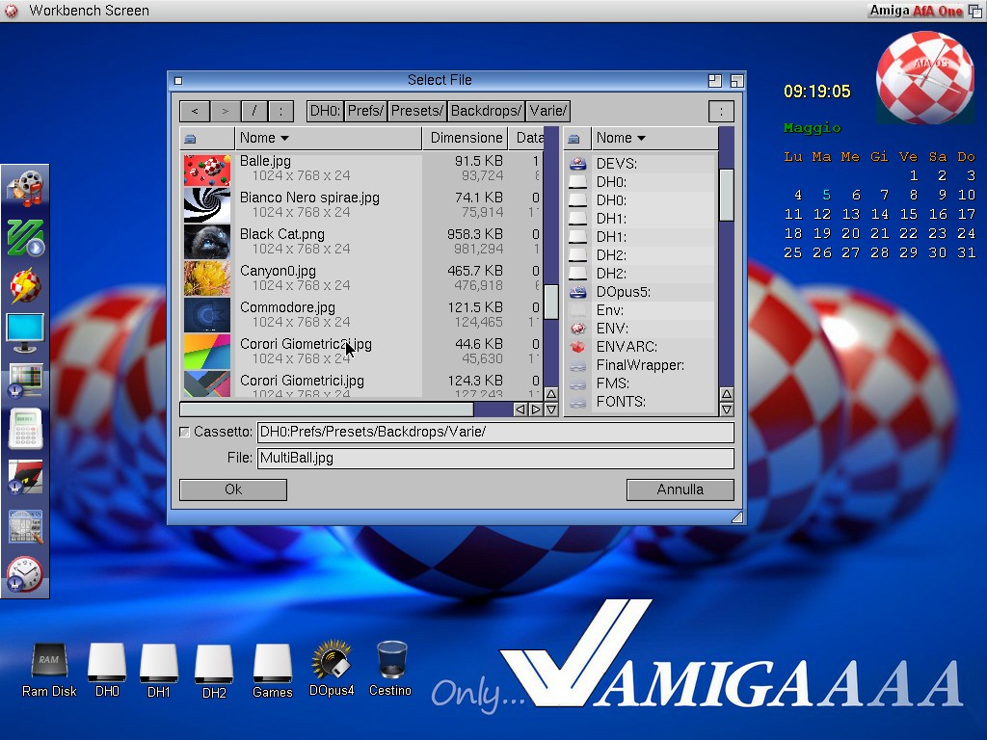Click the Dimensione column header
Image resolution: width=987 pixels, height=740 pixels.
point(467,138)
